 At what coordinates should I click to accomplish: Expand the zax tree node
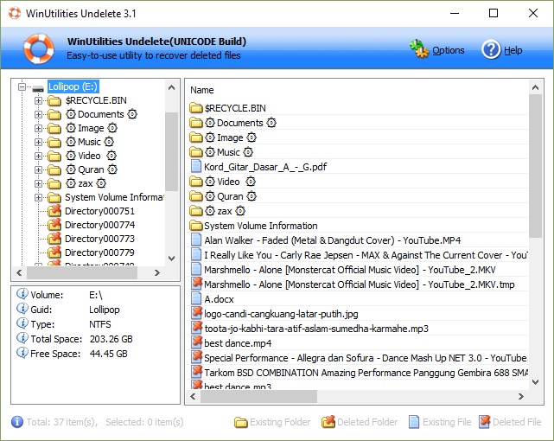pos(38,183)
